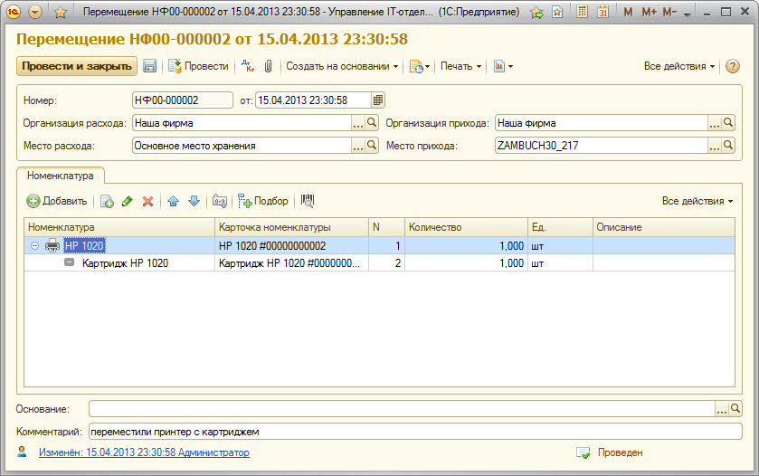Show Дт/Кт accounting entries icon
The height and width of the screenshot is (476, 759).
pos(247,66)
